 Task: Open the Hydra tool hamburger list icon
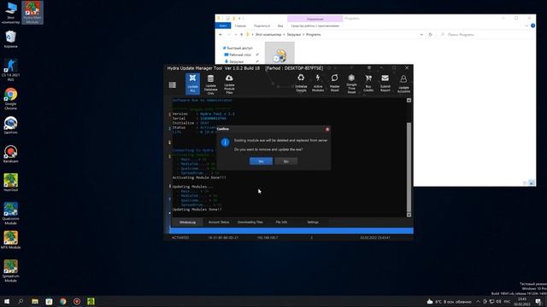pyautogui.click(x=173, y=85)
